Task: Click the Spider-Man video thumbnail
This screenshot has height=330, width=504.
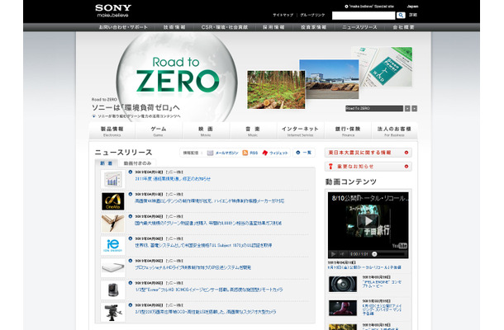Action: (x=343, y=308)
